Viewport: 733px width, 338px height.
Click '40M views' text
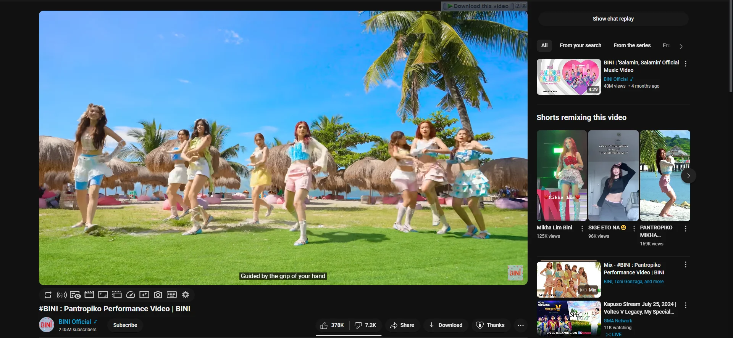615,86
